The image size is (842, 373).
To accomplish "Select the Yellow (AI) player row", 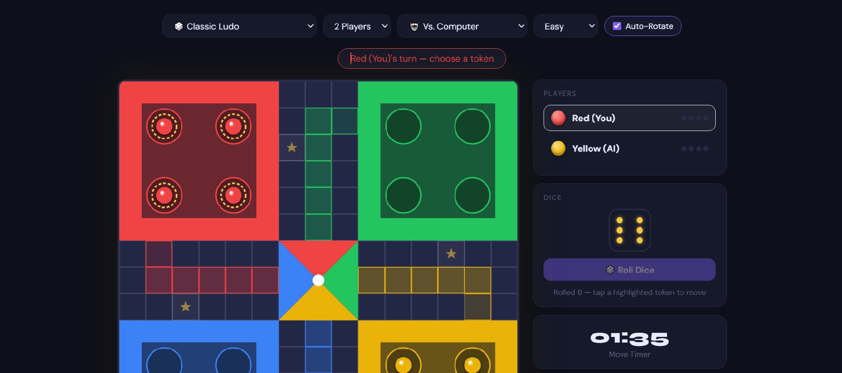I will pos(630,148).
